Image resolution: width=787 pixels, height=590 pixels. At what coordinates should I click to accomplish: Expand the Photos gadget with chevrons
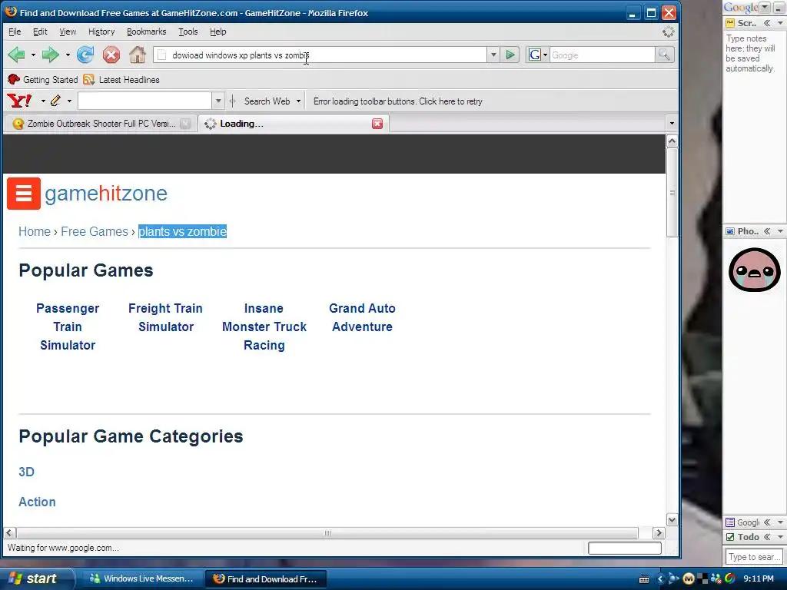(x=767, y=231)
